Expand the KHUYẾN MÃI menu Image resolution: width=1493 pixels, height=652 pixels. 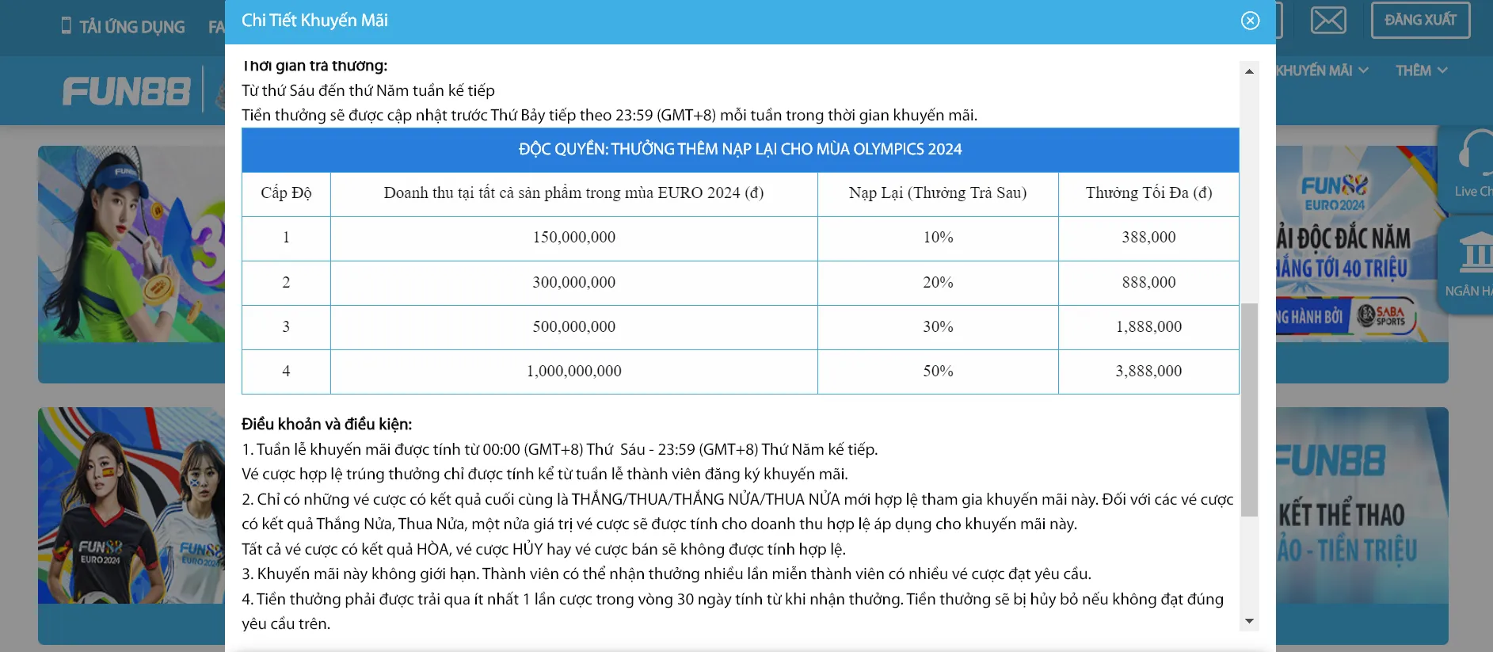(1322, 71)
